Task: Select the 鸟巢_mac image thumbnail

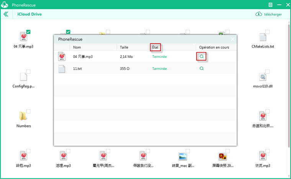Action: [183, 156]
